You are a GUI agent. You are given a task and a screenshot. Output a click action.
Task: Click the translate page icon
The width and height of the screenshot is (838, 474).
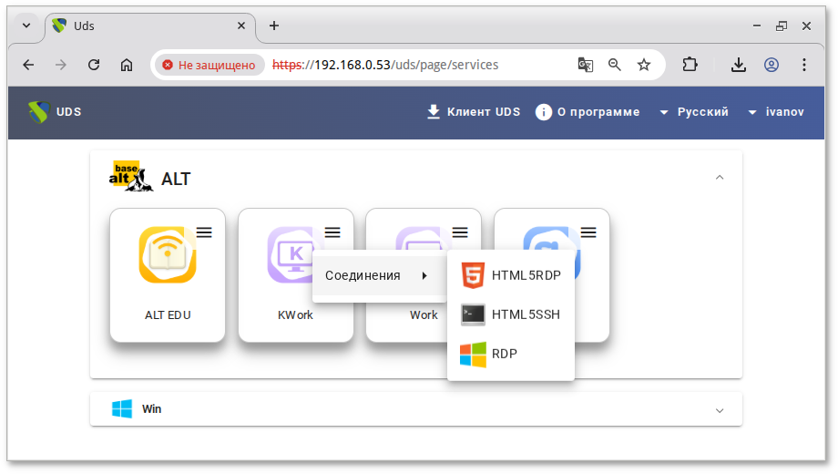[585, 65]
